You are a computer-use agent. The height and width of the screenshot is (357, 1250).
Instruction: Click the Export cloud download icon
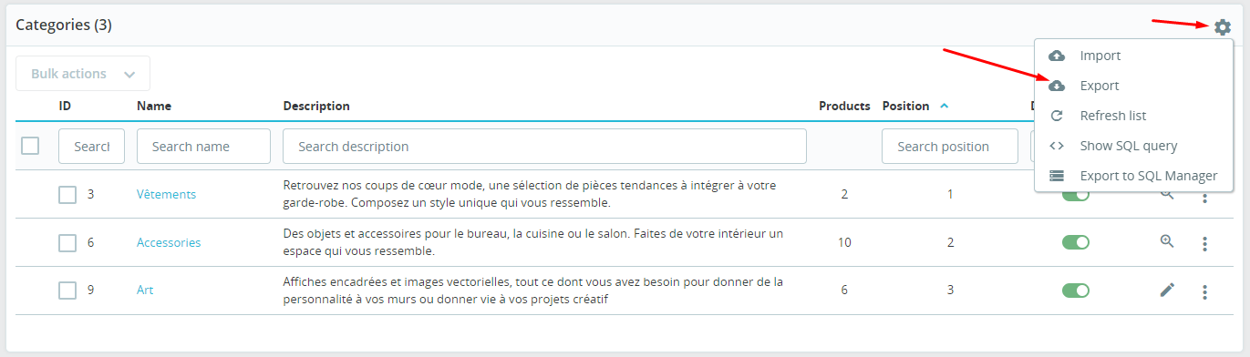point(1057,86)
